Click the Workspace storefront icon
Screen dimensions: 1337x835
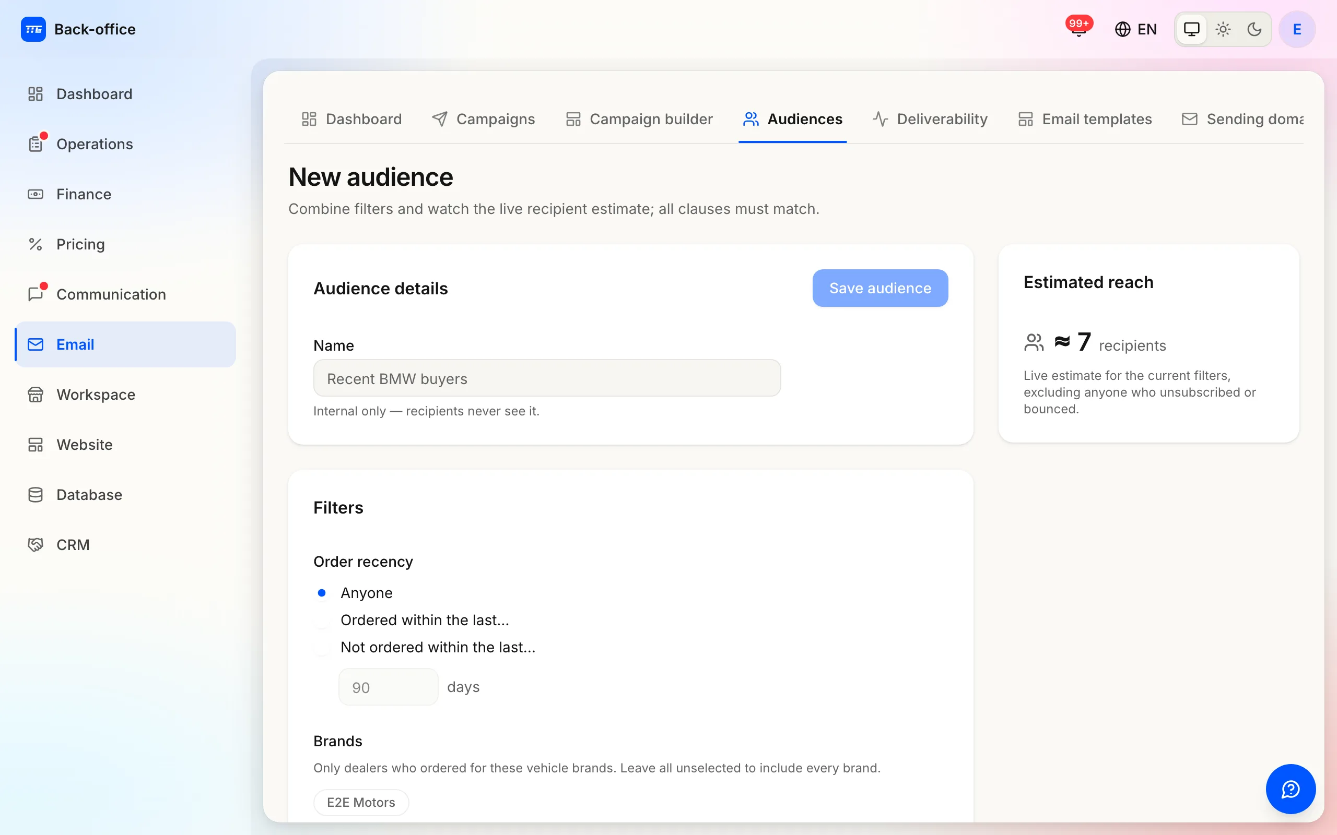[x=36, y=395]
